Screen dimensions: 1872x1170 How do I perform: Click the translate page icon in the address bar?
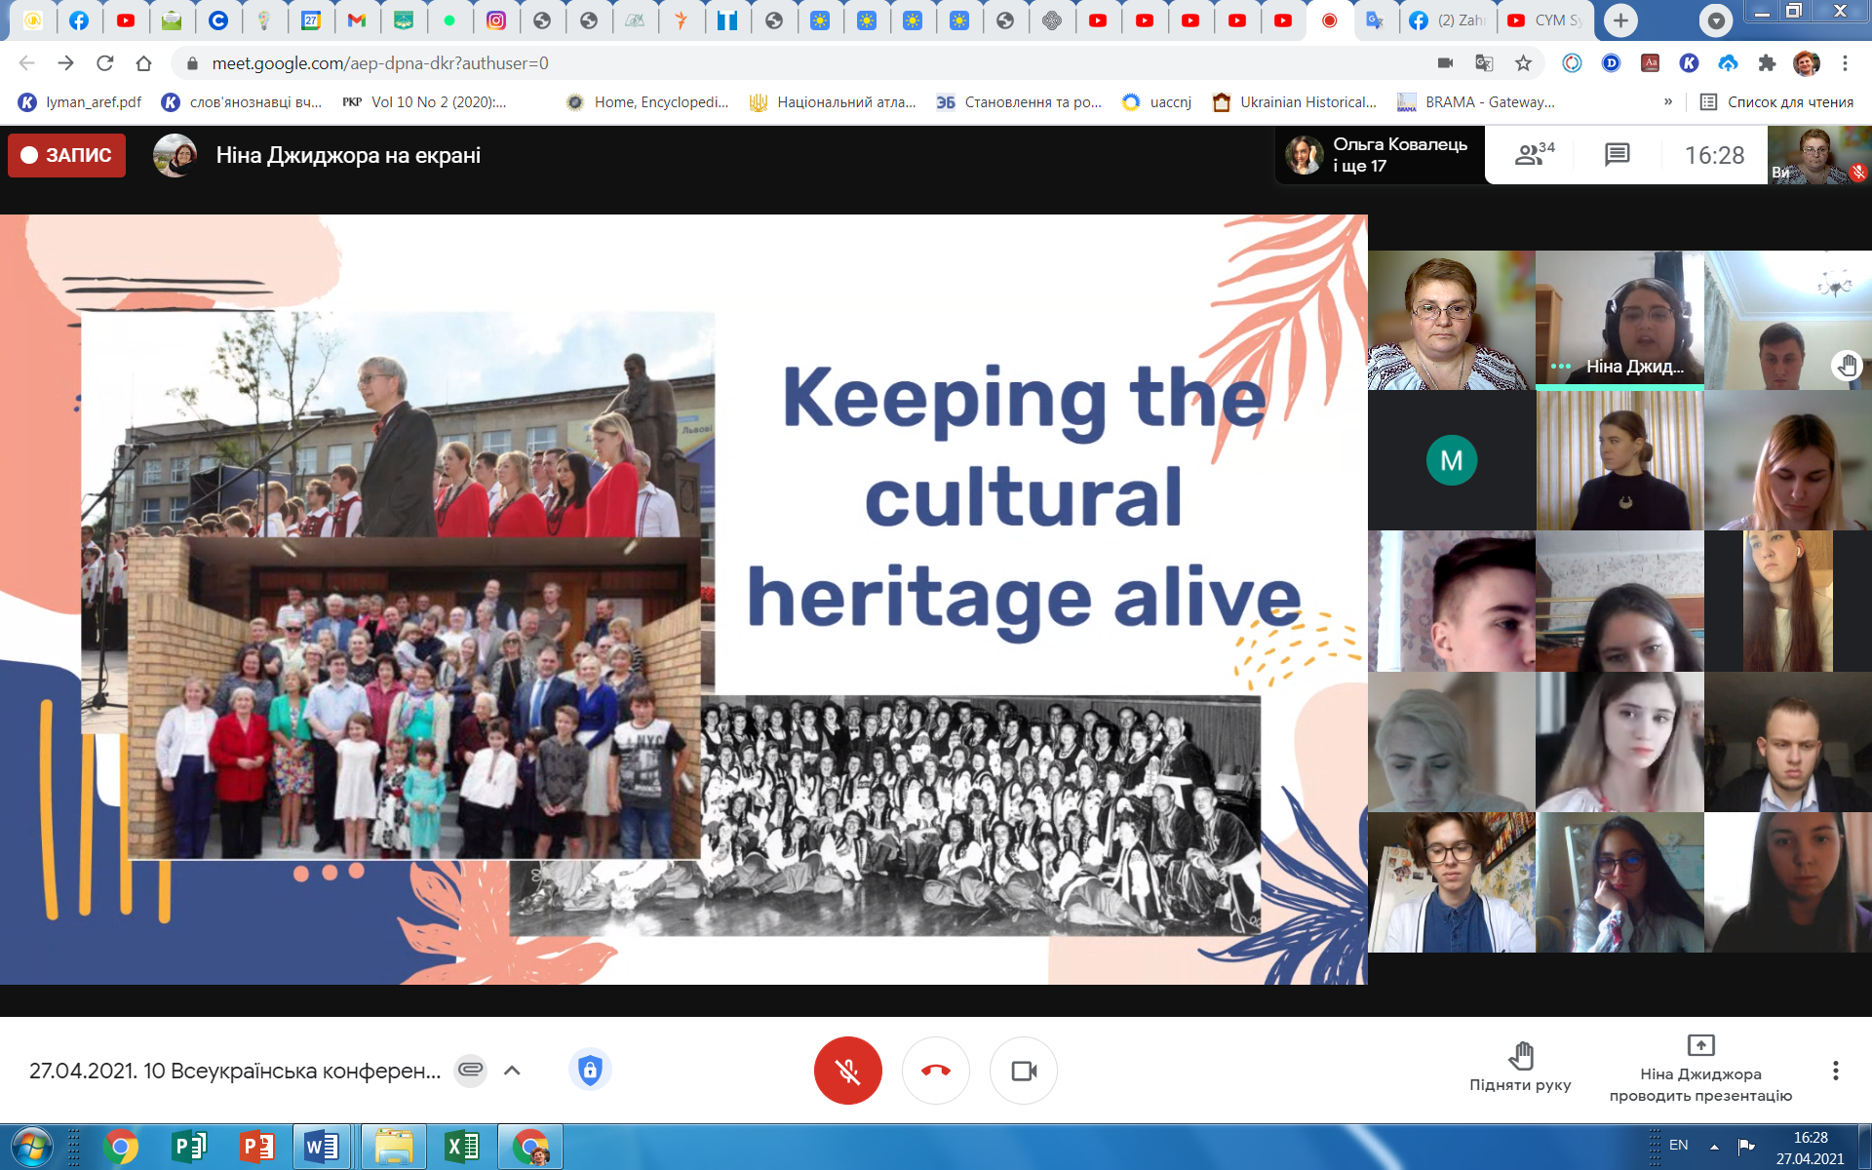[x=1484, y=63]
